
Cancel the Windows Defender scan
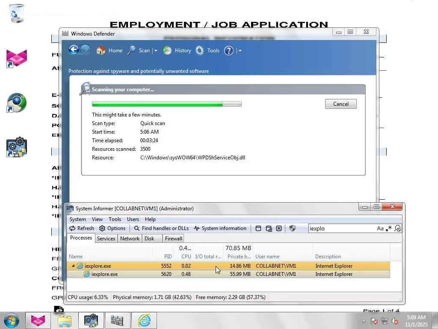(x=340, y=104)
